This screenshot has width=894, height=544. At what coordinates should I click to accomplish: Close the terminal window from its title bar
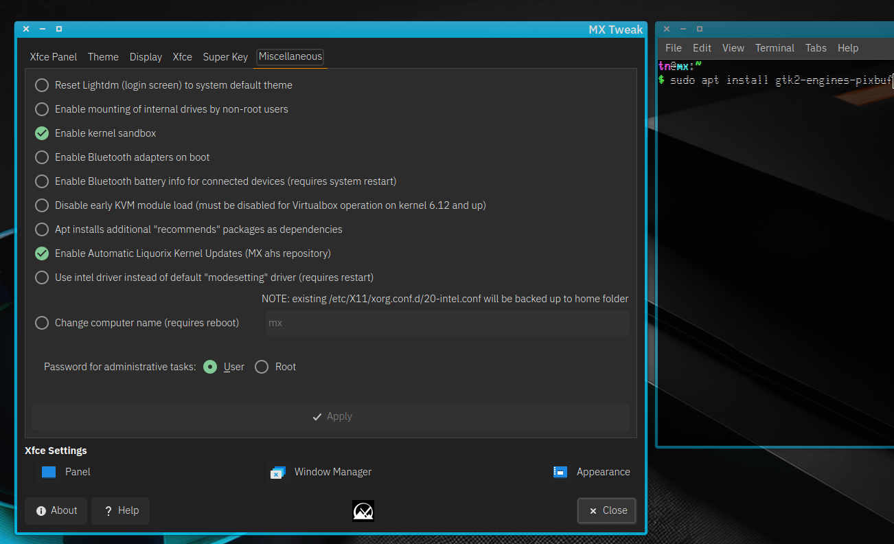tap(667, 29)
